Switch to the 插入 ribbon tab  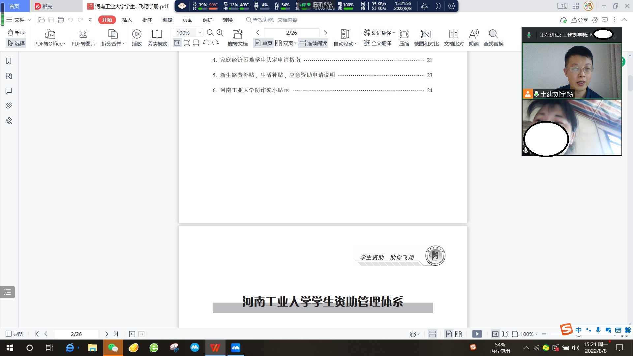click(127, 20)
